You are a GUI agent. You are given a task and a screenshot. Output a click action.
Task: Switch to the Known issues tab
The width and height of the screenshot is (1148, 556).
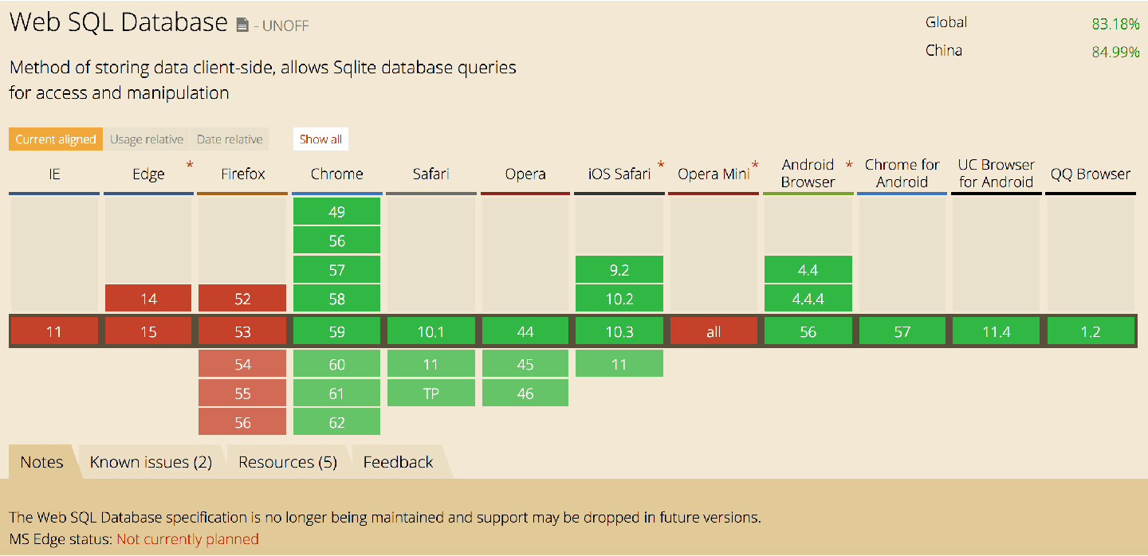point(150,461)
